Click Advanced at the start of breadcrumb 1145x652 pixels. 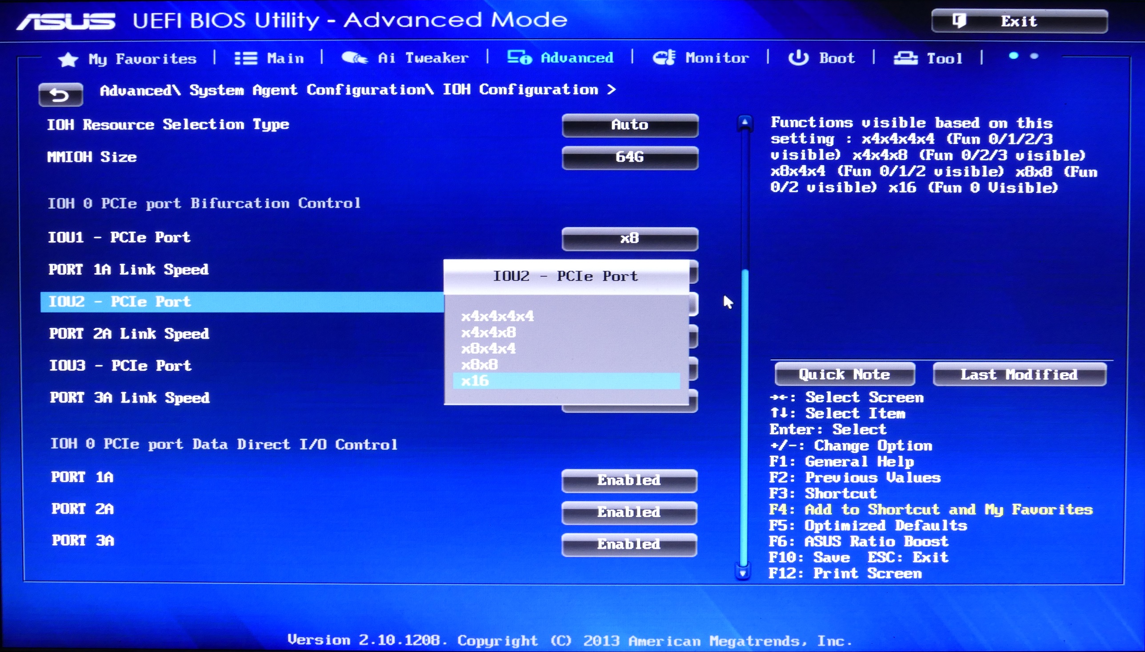pyautogui.click(x=135, y=91)
